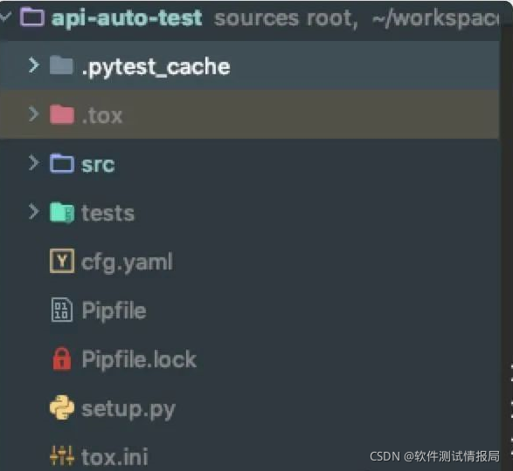Select the setup.py file name

point(128,410)
